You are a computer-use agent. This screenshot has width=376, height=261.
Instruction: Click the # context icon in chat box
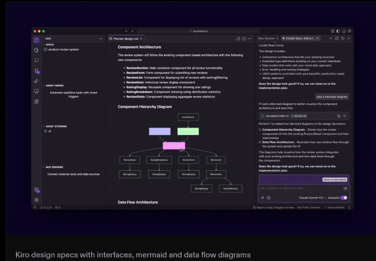pos(262,198)
